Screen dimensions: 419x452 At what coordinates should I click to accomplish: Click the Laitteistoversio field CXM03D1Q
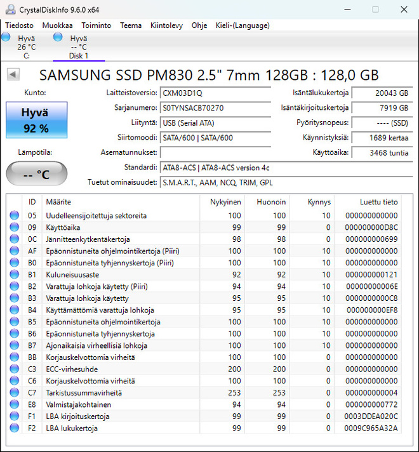(x=215, y=93)
